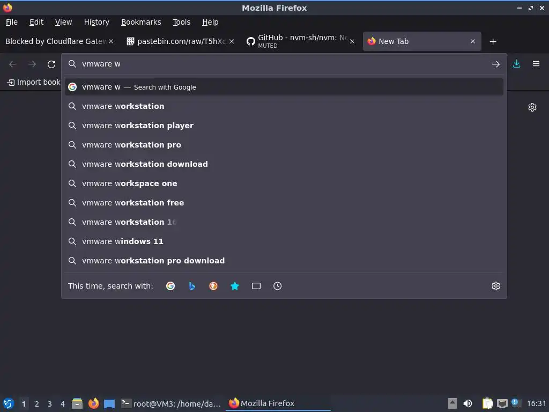549x412 pixels.
Task: Close the New Tab tab
Action: pos(473,41)
